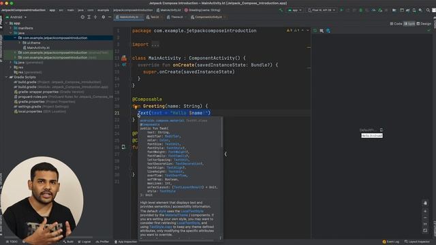Click the blue layers icon in preview toolbar
Image resolution: width=436 pixels, height=245 pixels.
click(x=328, y=31)
